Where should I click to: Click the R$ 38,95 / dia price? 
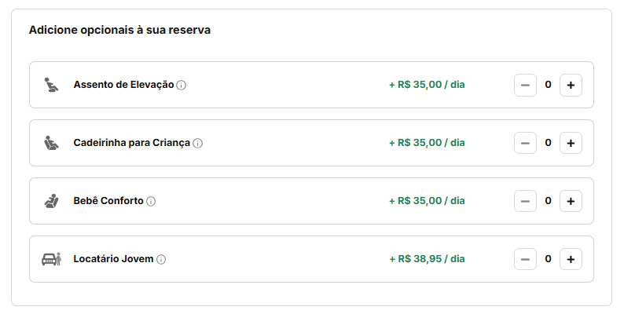[x=427, y=259]
